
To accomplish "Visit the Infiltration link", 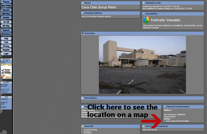I will [x=4, y=99].
